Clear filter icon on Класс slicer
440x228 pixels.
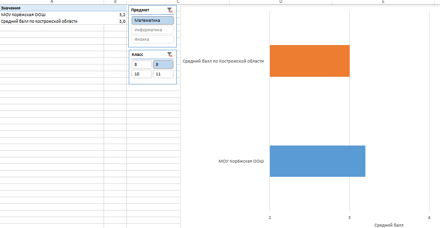point(170,55)
